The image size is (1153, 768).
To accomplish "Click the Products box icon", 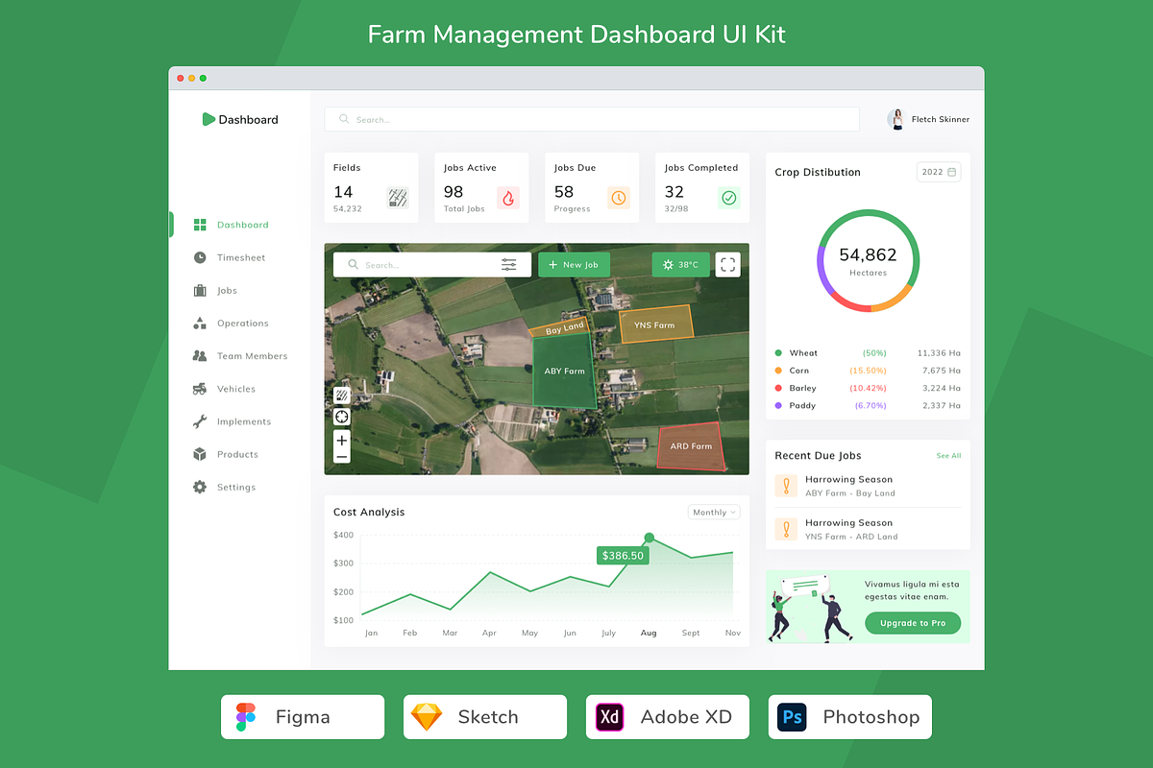I will pyautogui.click(x=200, y=454).
